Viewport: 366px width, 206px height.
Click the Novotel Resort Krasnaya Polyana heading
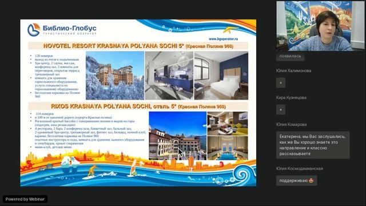click(138, 46)
